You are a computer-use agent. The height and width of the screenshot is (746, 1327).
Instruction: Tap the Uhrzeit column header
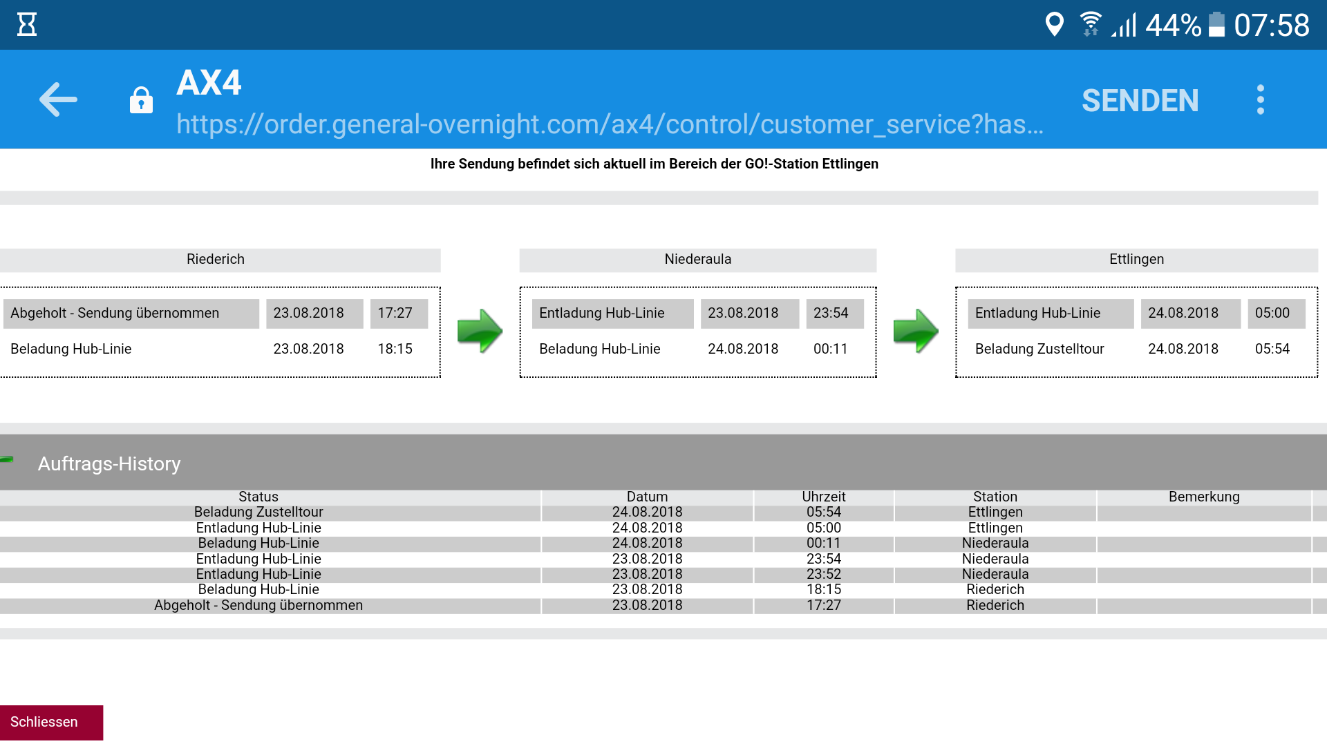(x=824, y=497)
